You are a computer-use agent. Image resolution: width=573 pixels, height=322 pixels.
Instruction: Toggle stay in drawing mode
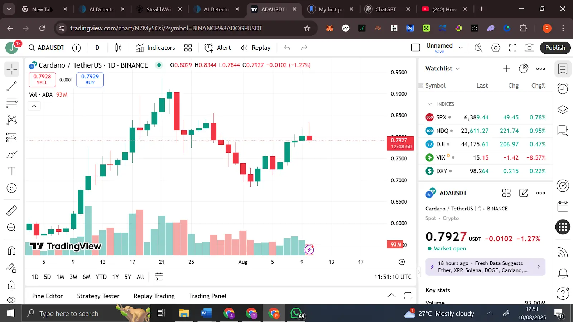tap(12, 268)
